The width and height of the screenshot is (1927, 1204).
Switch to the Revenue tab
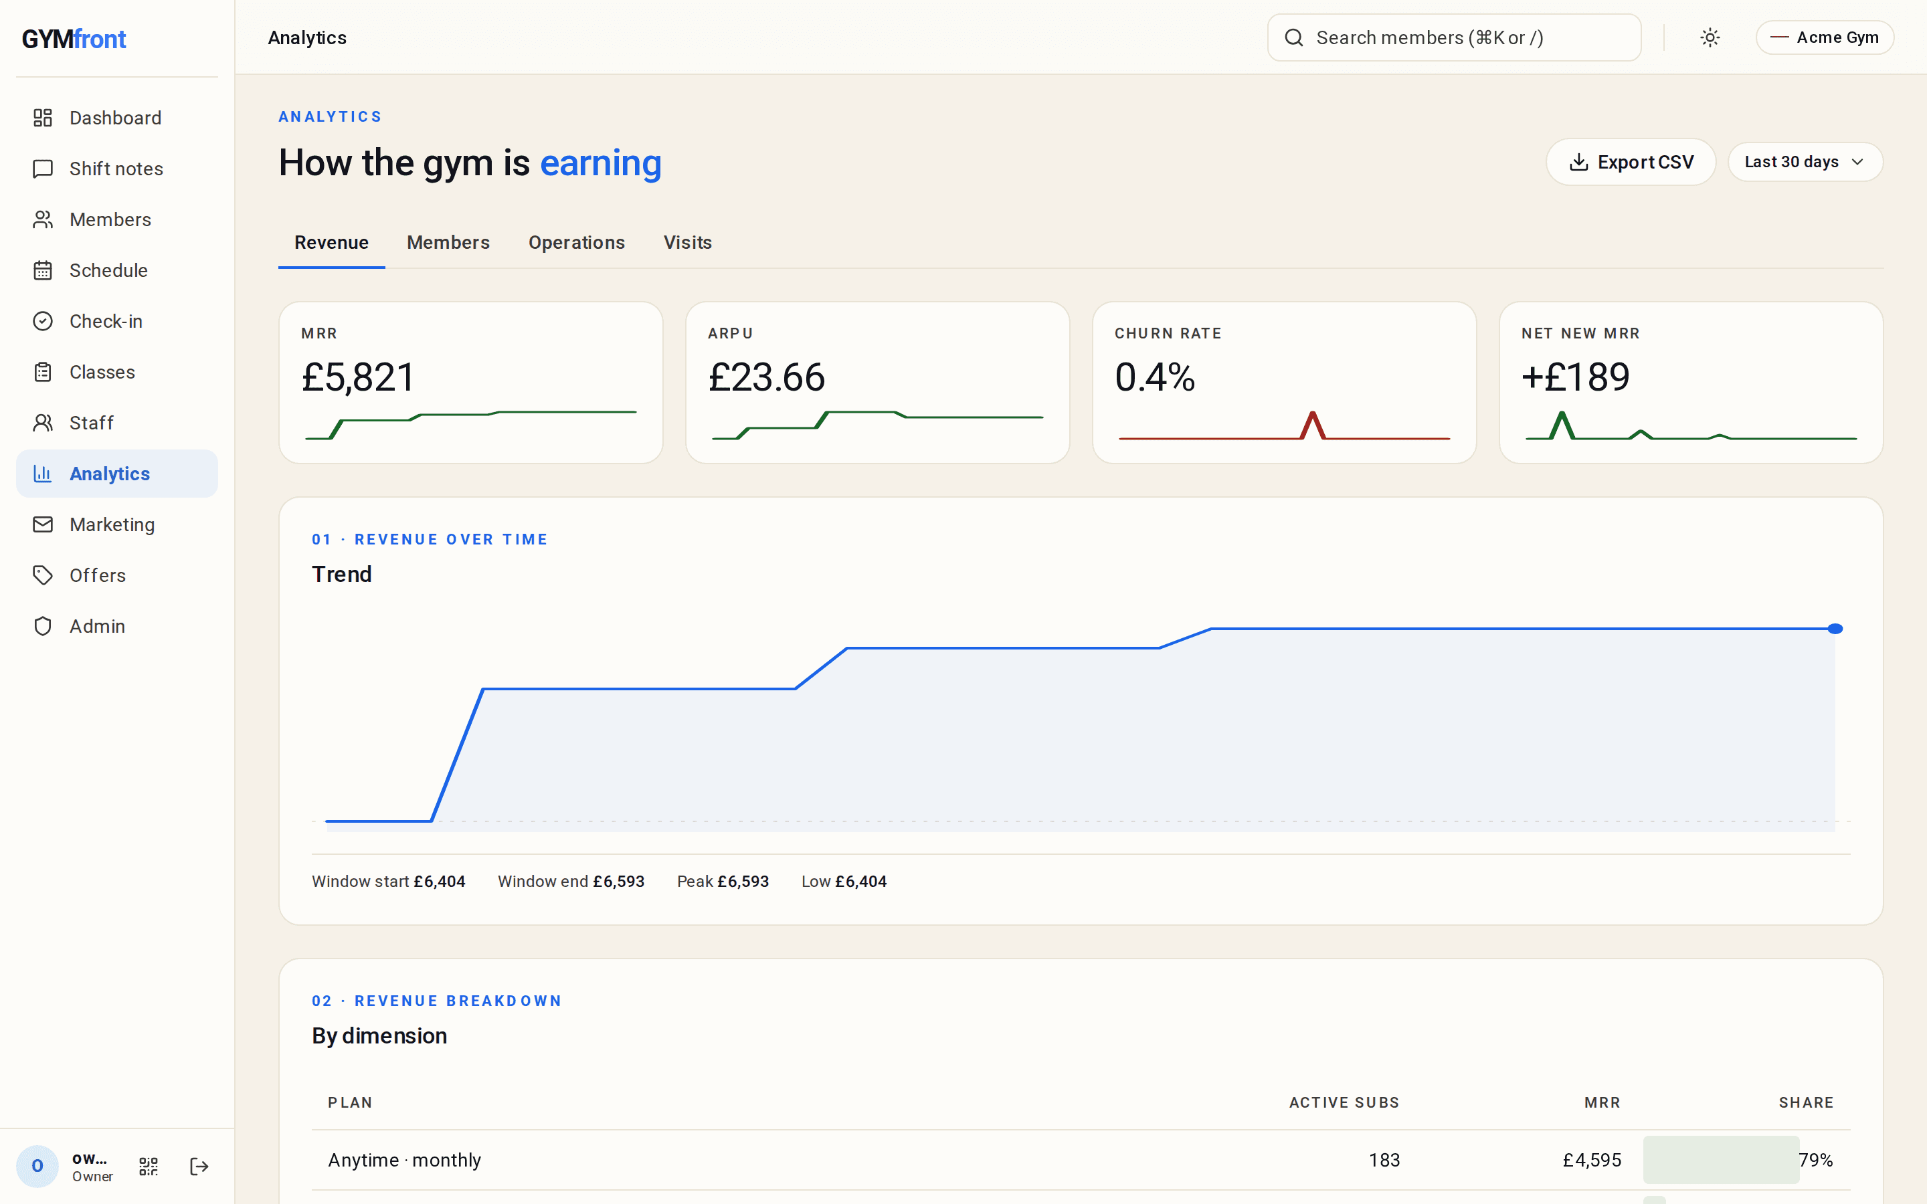coord(331,243)
